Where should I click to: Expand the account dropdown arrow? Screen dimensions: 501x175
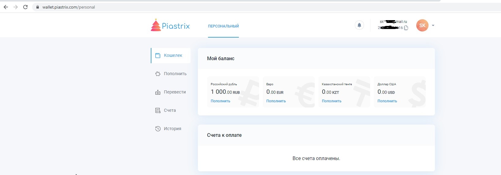[433, 26]
